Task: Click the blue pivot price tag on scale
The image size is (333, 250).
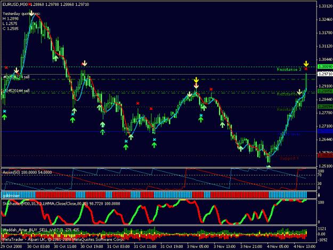Action: [325, 131]
